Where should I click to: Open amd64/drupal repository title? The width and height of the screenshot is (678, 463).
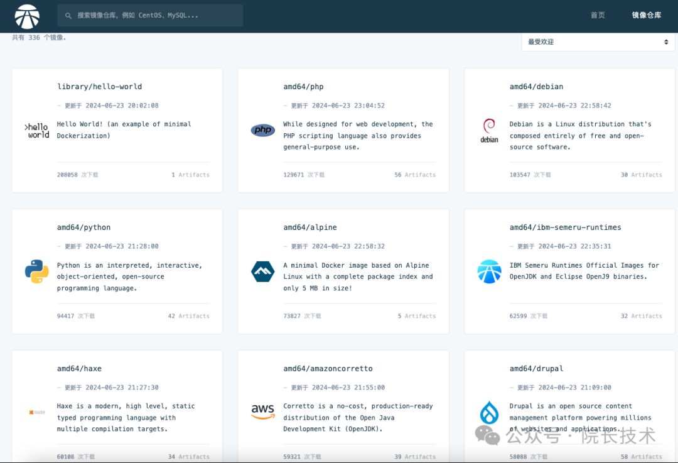pos(536,369)
